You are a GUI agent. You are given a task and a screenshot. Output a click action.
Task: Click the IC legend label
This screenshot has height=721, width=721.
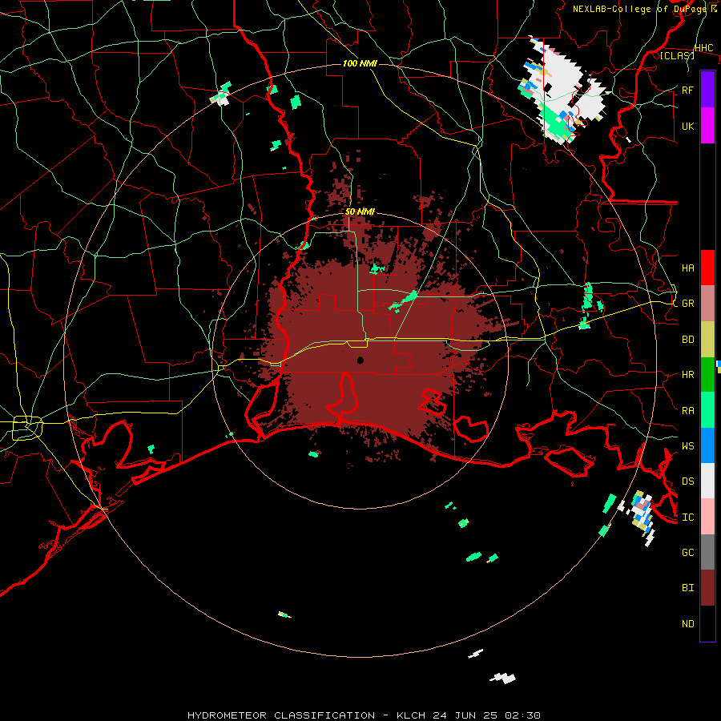click(x=687, y=517)
